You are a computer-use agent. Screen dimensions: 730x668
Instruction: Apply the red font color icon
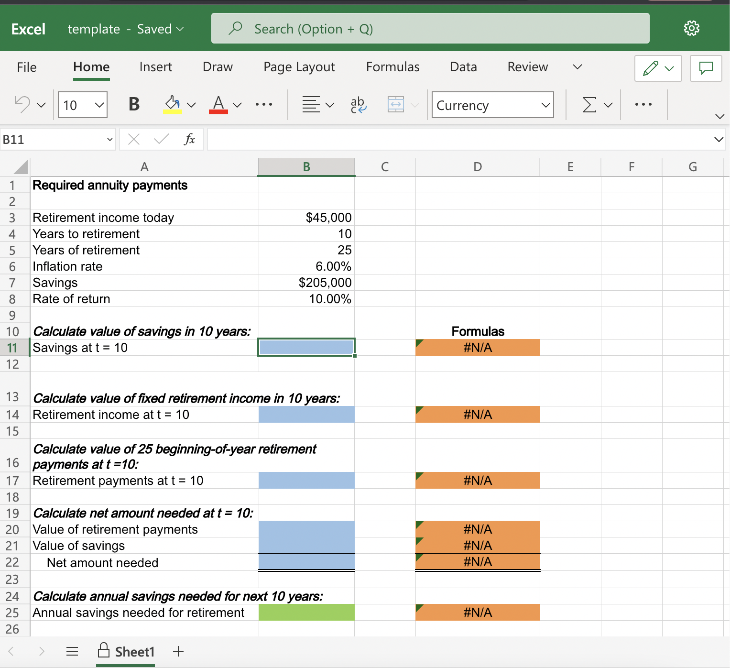[218, 104]
